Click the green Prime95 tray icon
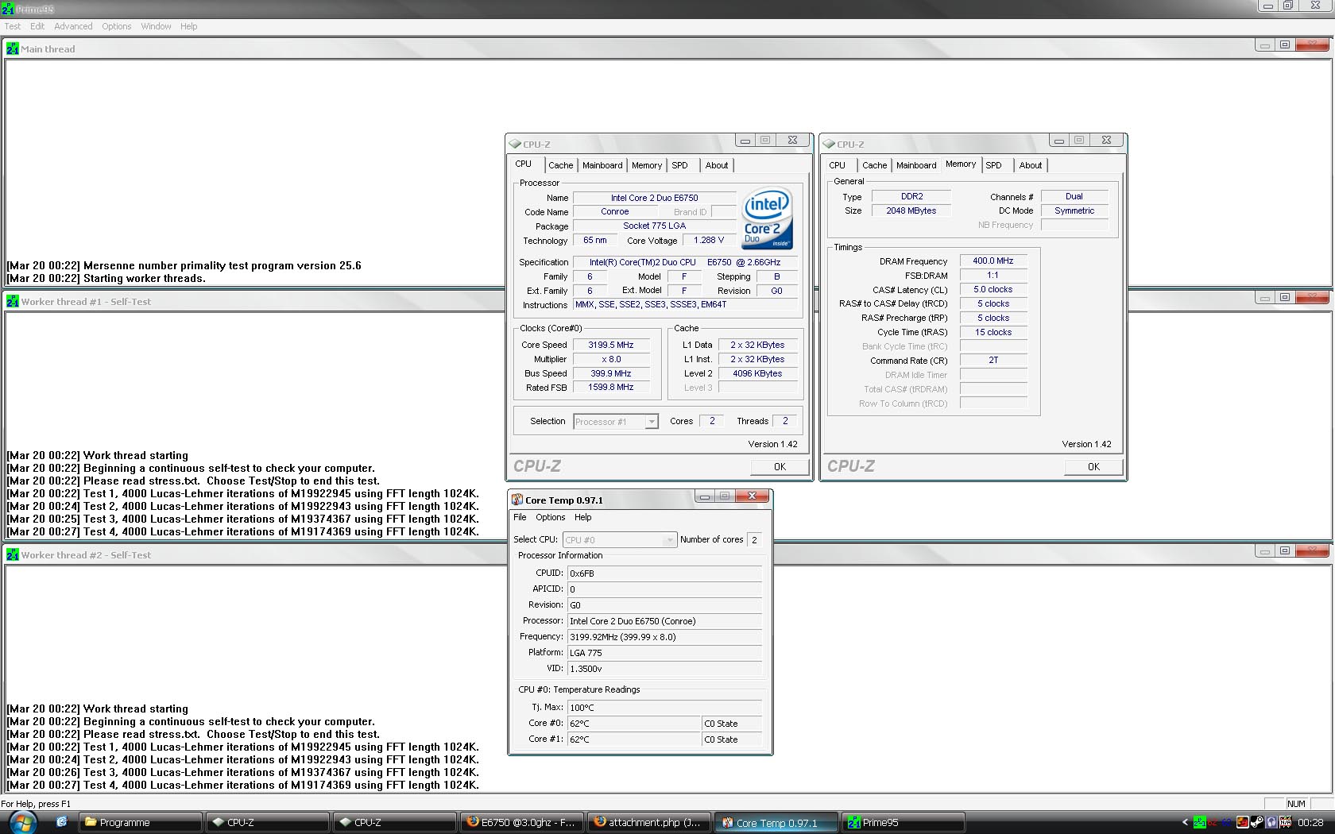This screenshot has width=1335, height=834. [1200, 822]
